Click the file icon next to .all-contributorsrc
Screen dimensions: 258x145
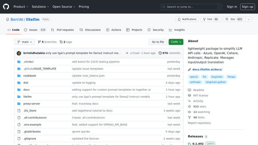click(x=19, y=118)
